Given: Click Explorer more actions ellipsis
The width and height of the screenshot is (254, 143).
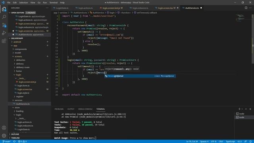Looking at the screenshot, I should (x=47, y=8).
